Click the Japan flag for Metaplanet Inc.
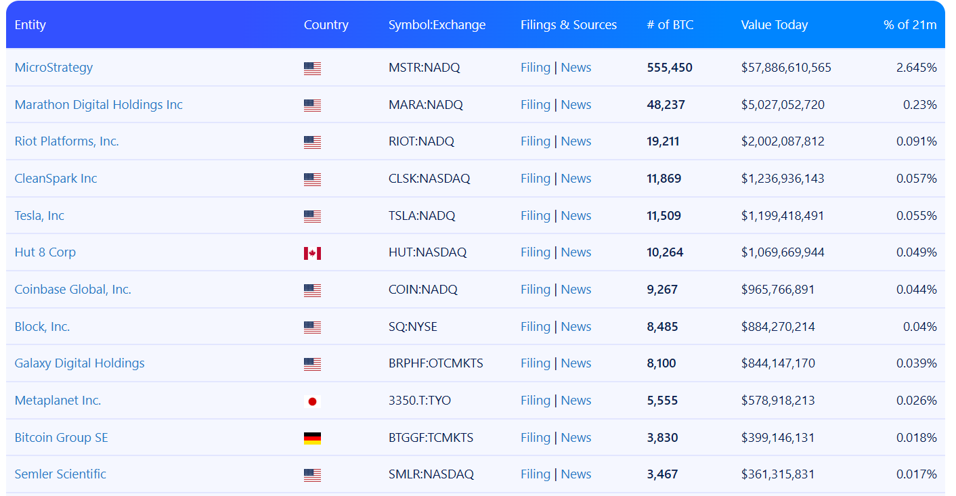Screen dimensions: 956x496 312,401
